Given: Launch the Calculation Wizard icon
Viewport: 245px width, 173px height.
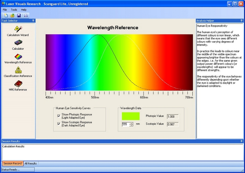Looking at the screenshot, I should pos(18,29).
